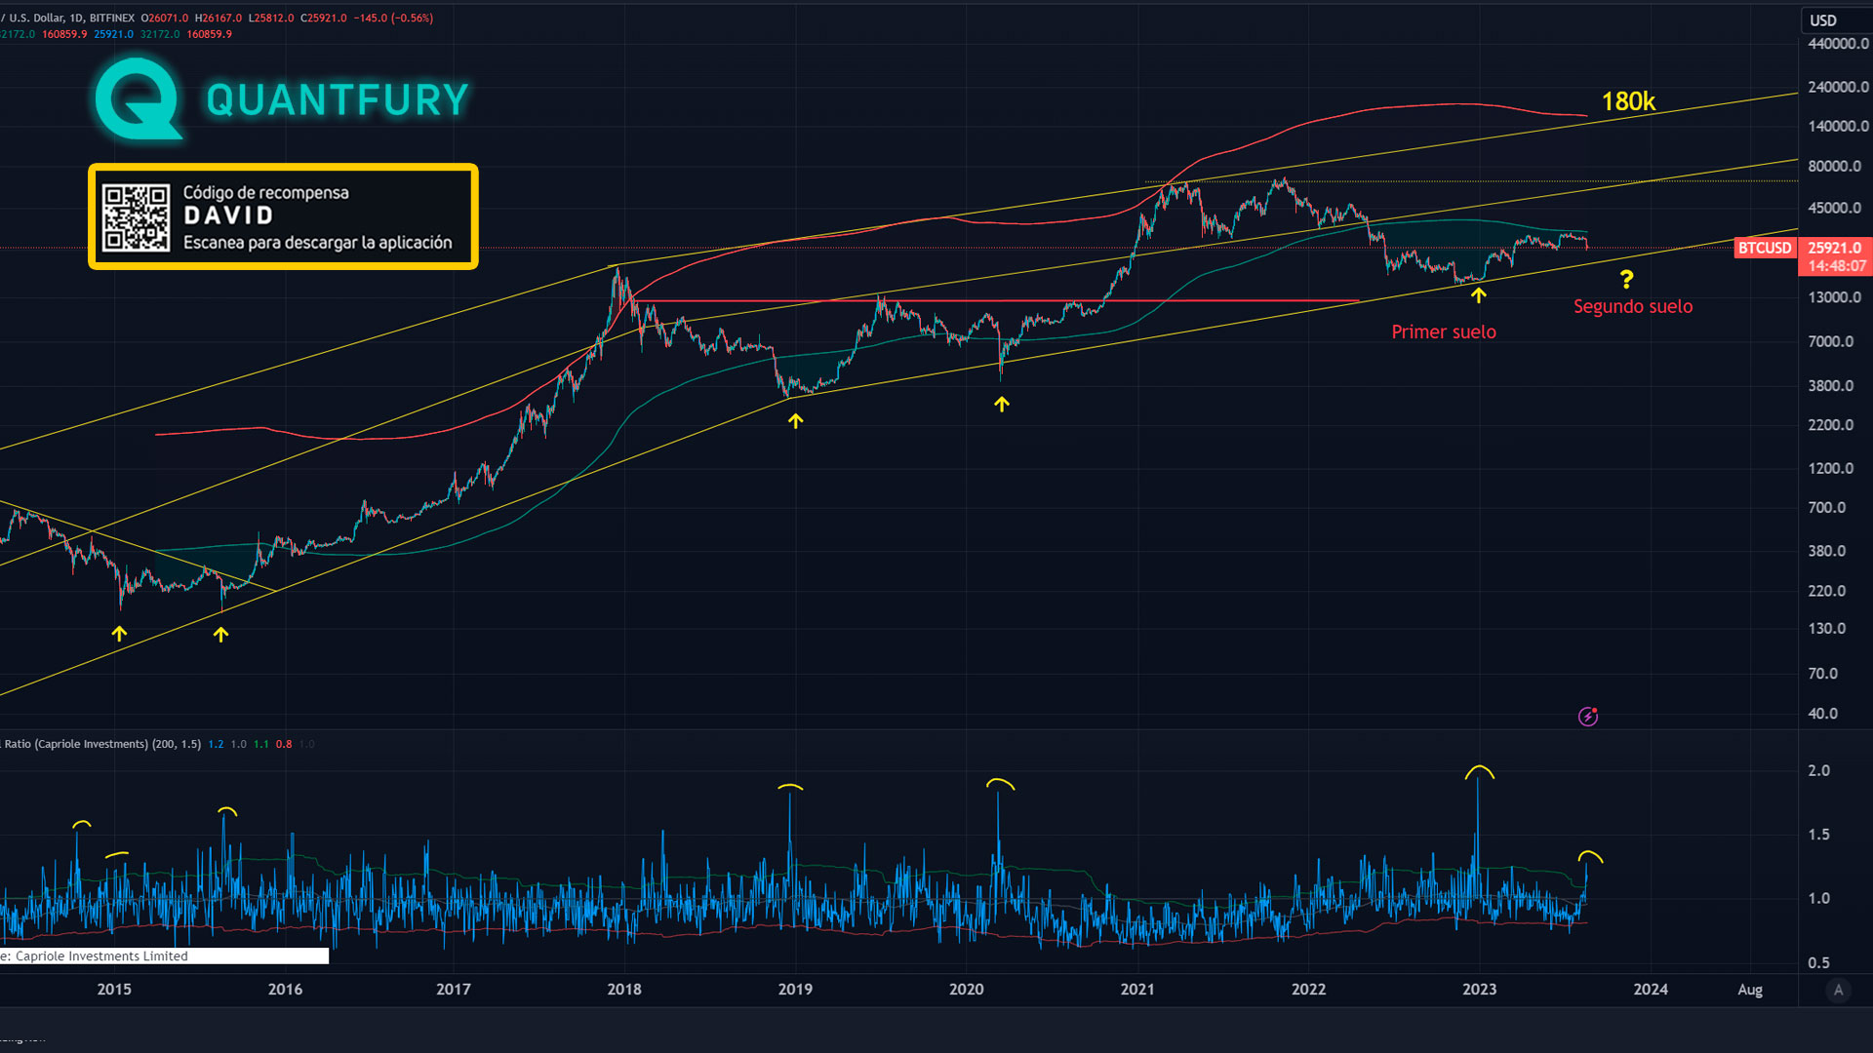Select the yellow arrow below the 2019 low

(x=796, y=421)
